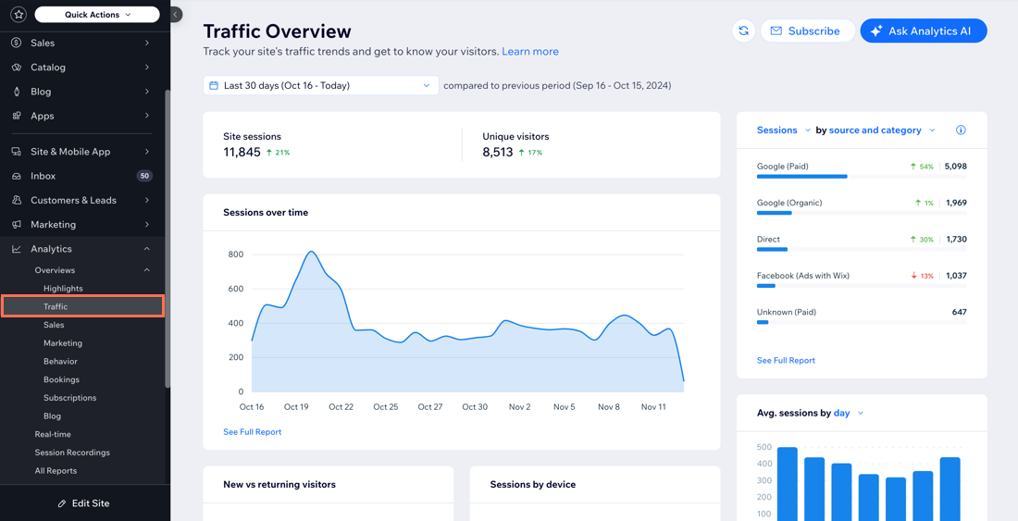Click the Subscribe button
The width and height of the screenshot is (1018, 521).
coord(806,31)
